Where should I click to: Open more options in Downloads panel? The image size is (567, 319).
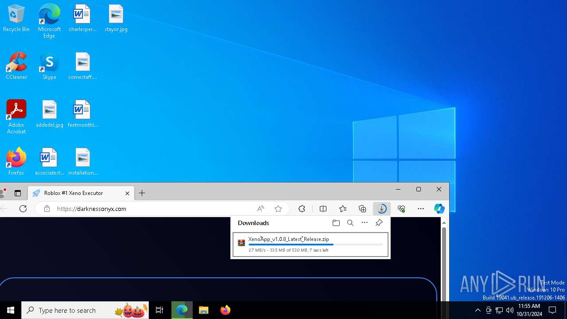(x=365, y=223)
